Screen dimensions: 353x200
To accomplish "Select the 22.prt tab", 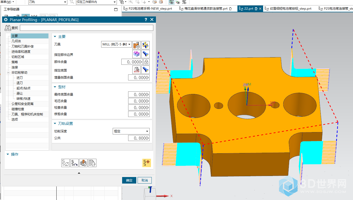I will click(248, 9).
